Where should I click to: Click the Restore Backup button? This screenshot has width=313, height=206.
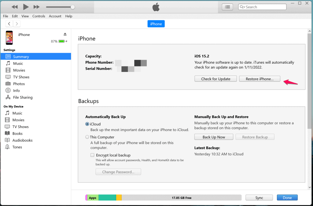click(255, 137)
